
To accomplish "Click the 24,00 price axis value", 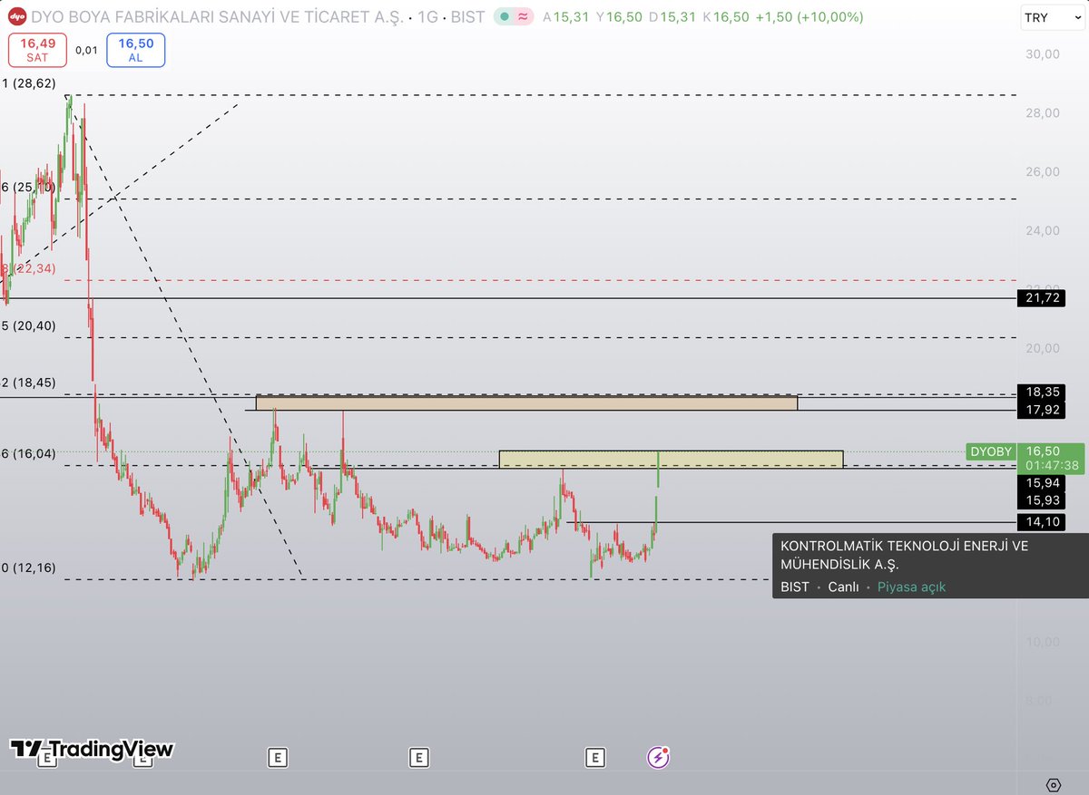I will 1043,230.
